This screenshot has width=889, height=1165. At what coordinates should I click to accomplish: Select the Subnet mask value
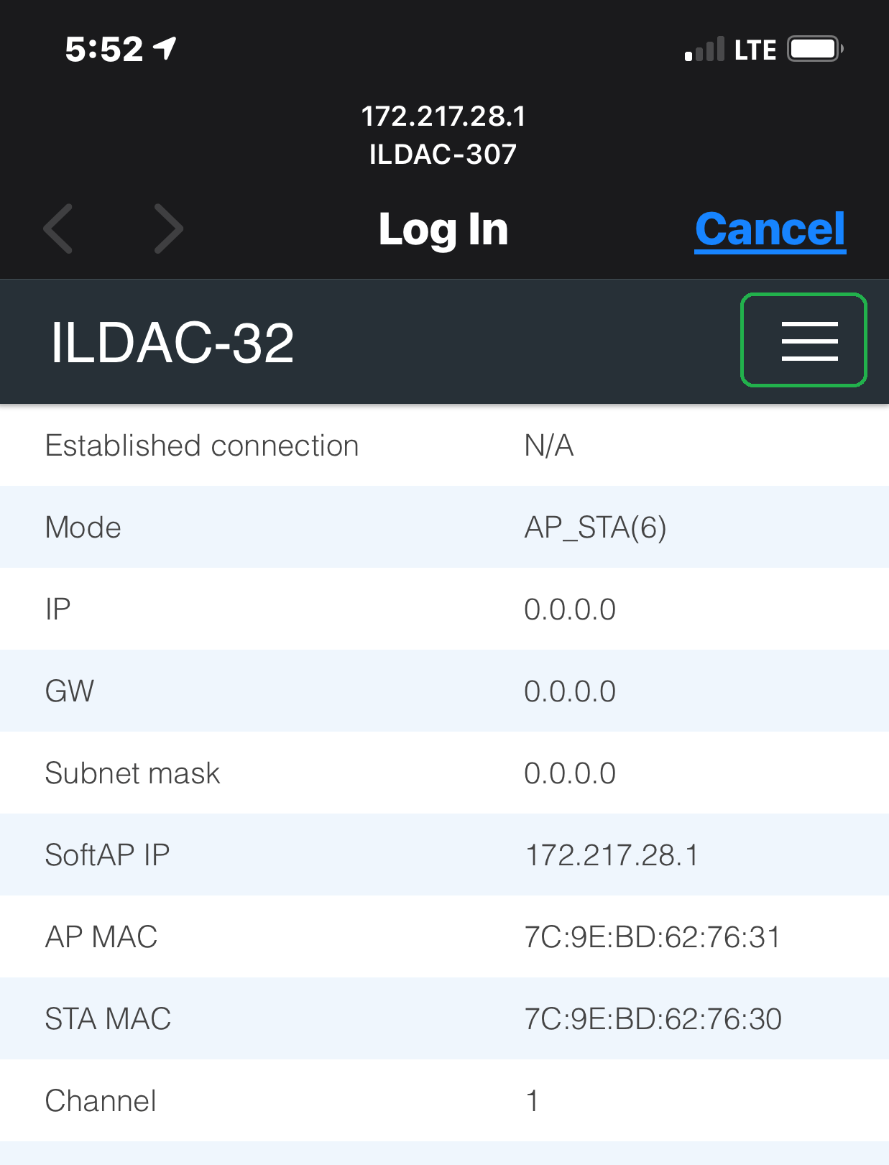point(570,773)
